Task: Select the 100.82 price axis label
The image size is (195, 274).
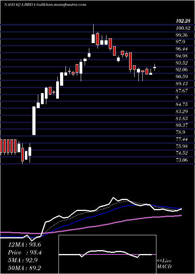Action: click(183, 28)
